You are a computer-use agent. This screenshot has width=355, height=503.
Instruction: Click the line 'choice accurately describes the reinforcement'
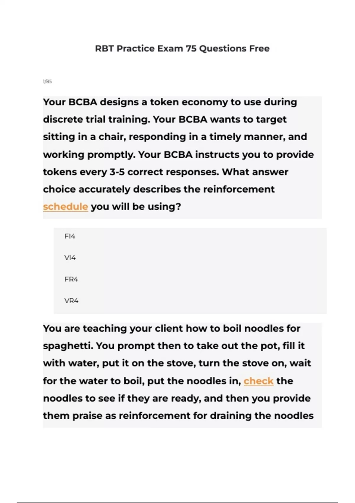pyautogui.click(x=159, y=189)
